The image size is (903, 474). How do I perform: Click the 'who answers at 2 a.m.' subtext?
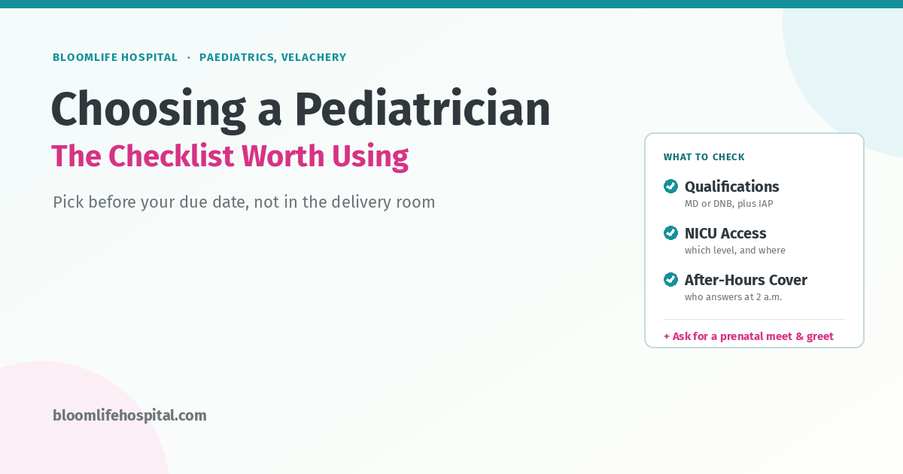pos(733,297)
